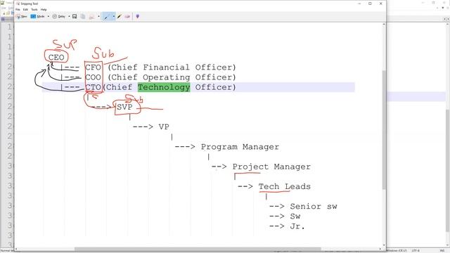
Task: Click the scroll left arrow in Snipping Tool
Action: coord(16,249)
